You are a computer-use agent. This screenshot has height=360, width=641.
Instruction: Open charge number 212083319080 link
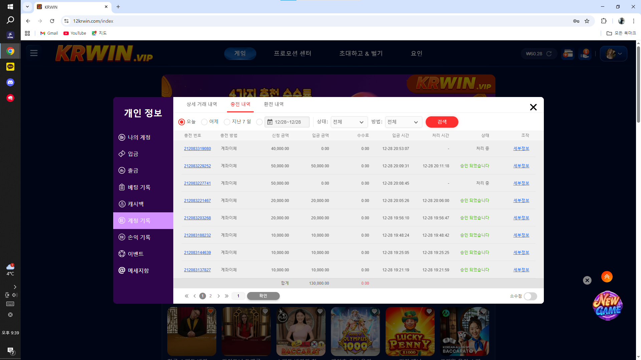[x=197, y=149]
